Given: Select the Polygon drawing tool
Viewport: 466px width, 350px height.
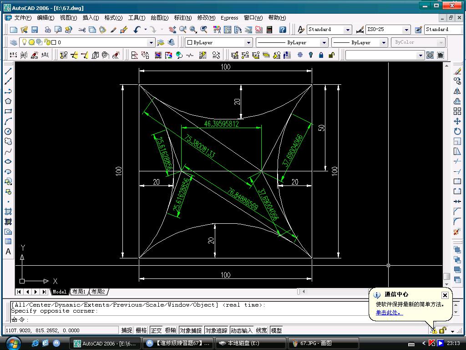Looking at the screenshot, I should click(8, 101).
